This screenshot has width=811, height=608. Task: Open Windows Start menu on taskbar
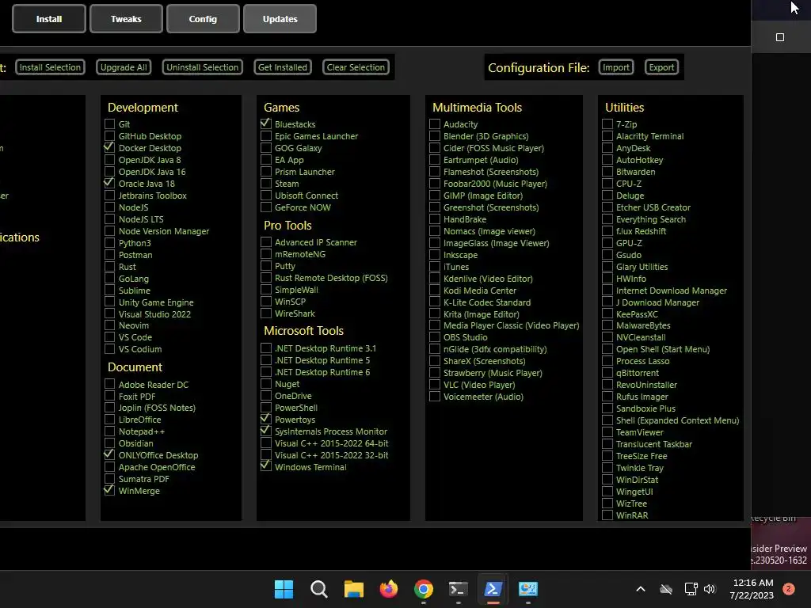(x=284, y=589)
